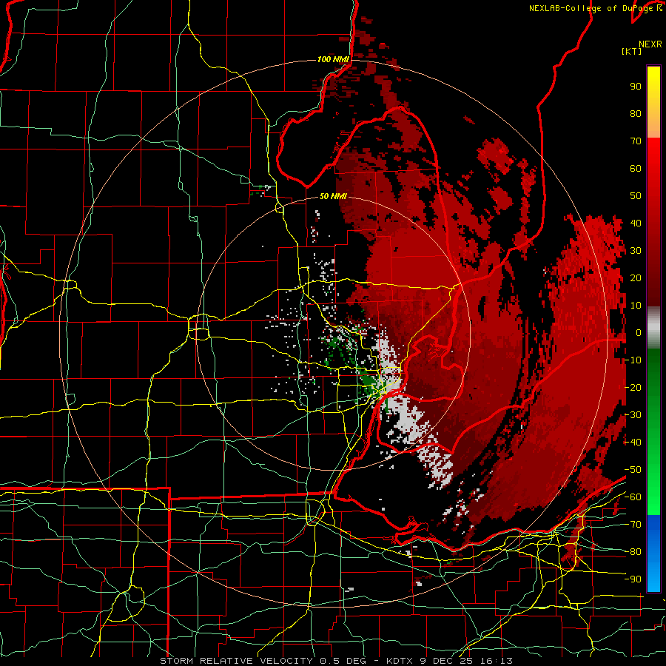Image resolution: width=666 pixels, height=666 pixels.
Task: Select the positive 20 value on velocity scale
Action: [636, 278]
